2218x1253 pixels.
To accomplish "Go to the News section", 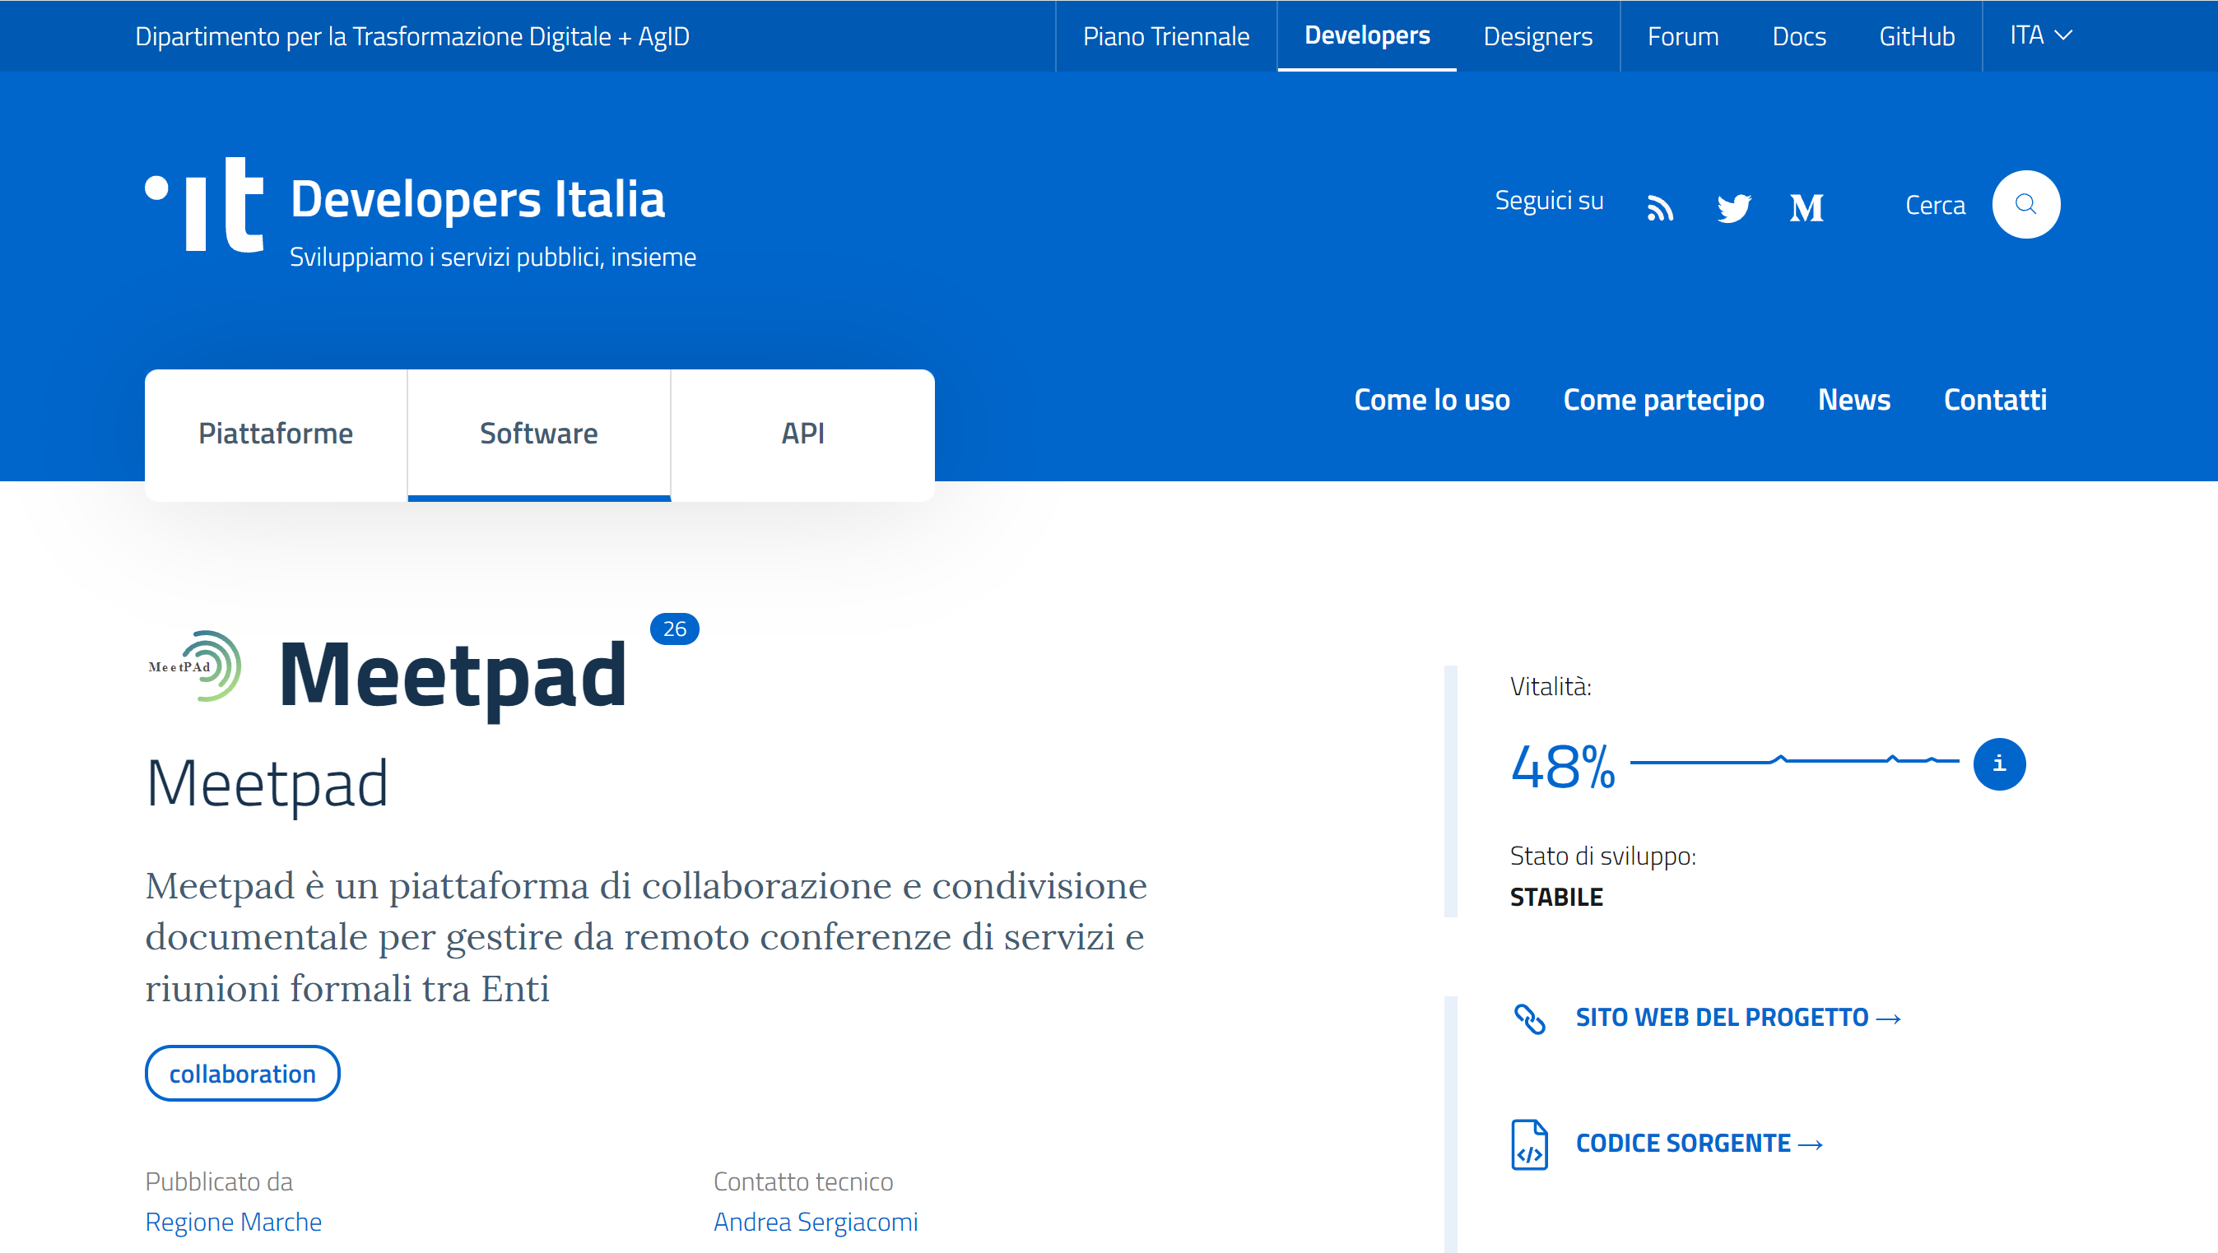I will 1853,399.
